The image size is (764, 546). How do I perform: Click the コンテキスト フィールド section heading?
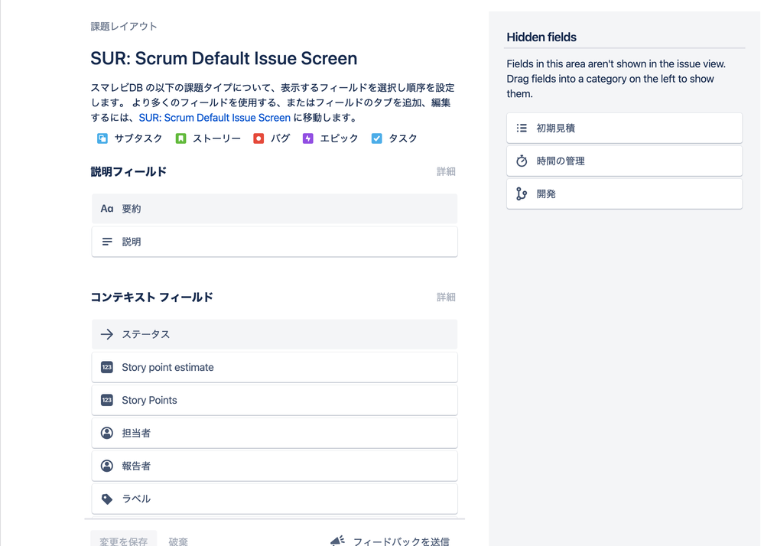coord(152,297)
